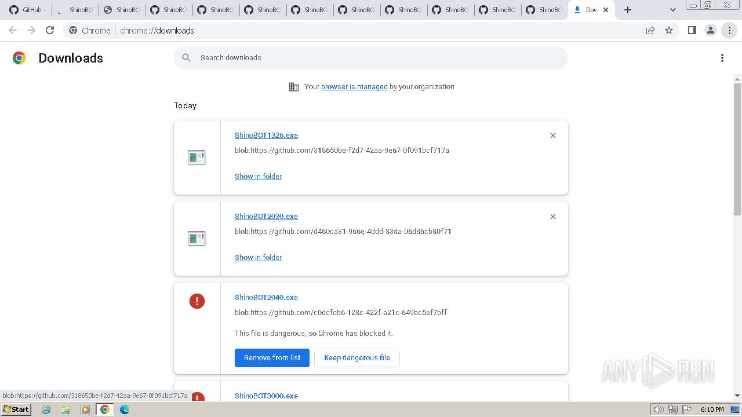Switch to the first GitHub tab
The width and height of the screenshot is (742, 417).
tap(27, 10)
